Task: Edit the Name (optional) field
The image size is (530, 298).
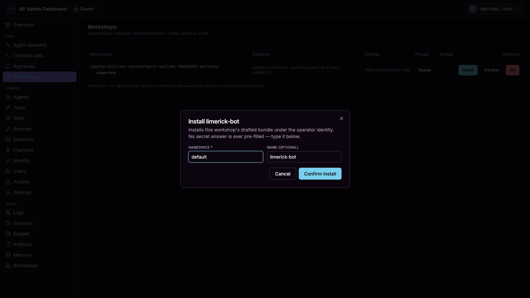Action: 304,157
